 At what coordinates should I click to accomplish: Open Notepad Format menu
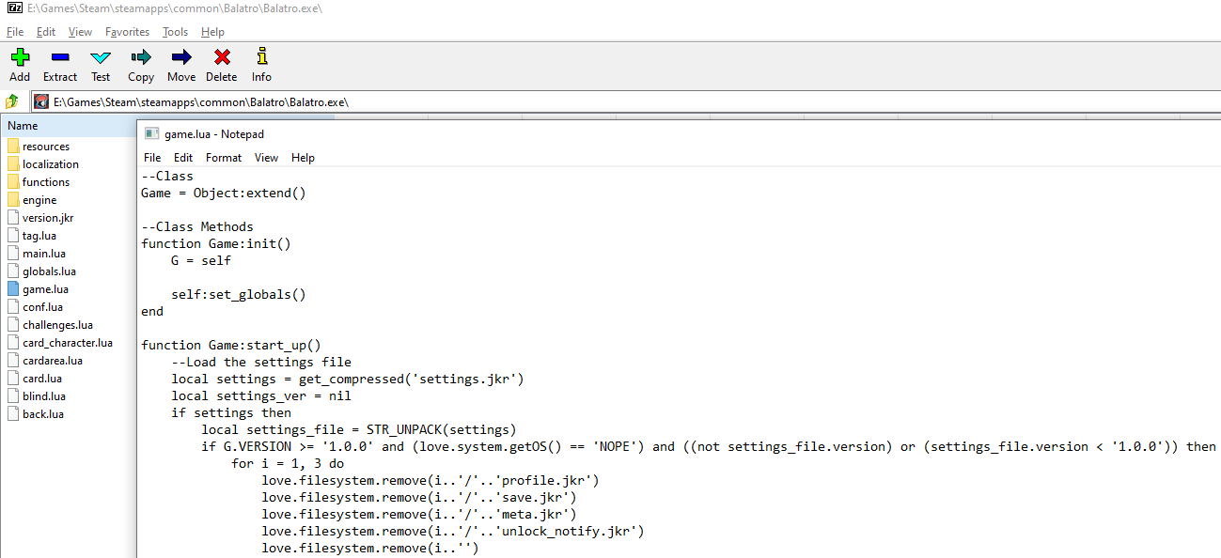pyautogui.click(x=224, y=158)
